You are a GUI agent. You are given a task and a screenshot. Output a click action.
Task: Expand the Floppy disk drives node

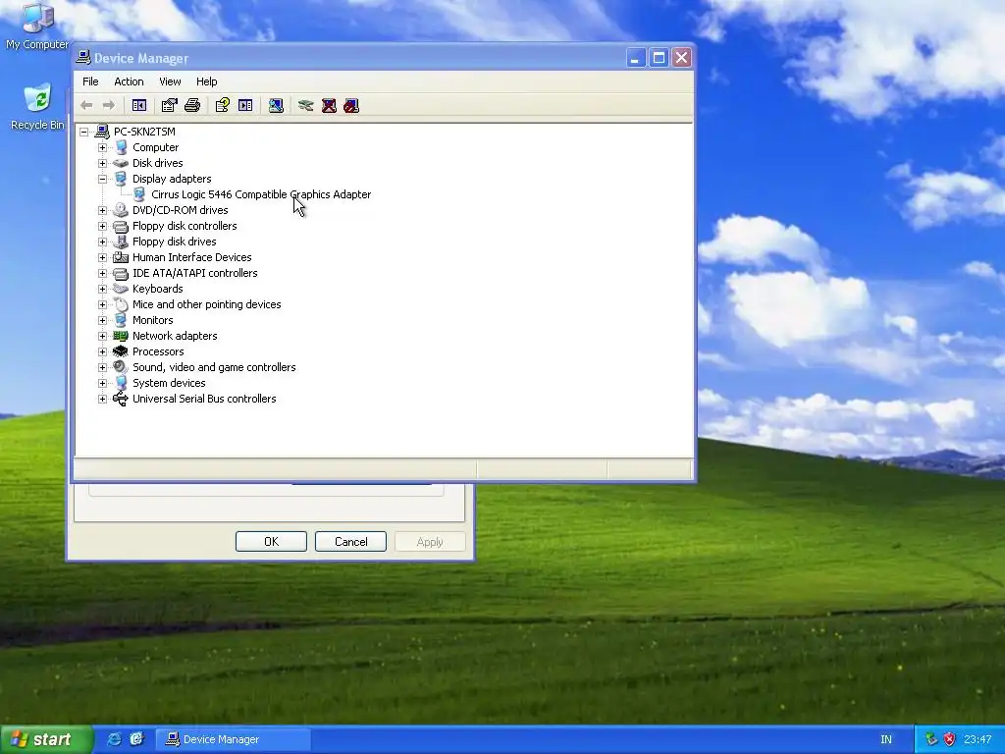click(x=102, y=242)
